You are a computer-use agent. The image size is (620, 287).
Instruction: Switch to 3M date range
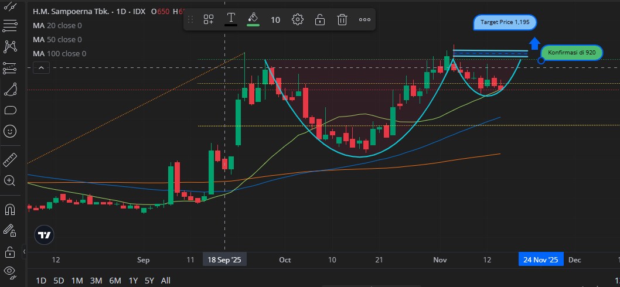coord(96,281)
